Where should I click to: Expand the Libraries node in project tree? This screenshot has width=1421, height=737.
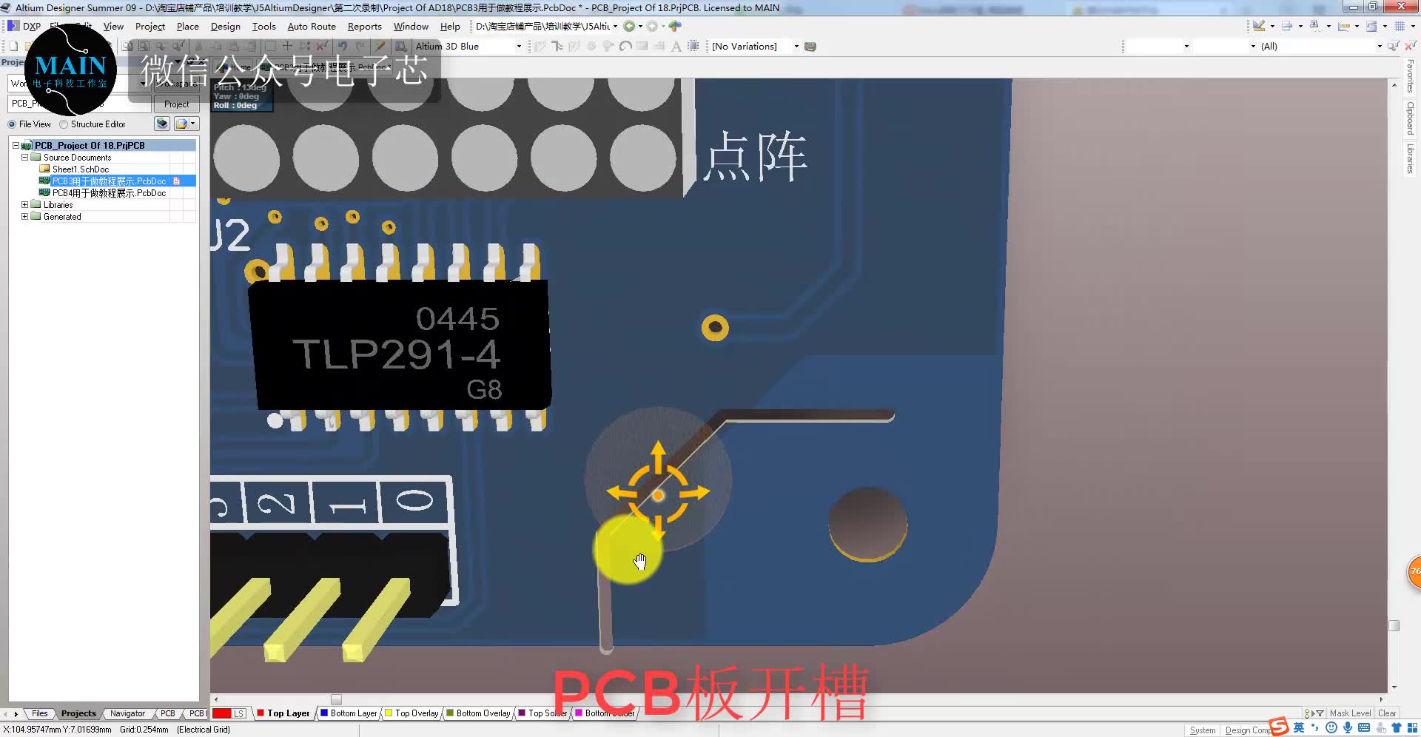[24, 204]
